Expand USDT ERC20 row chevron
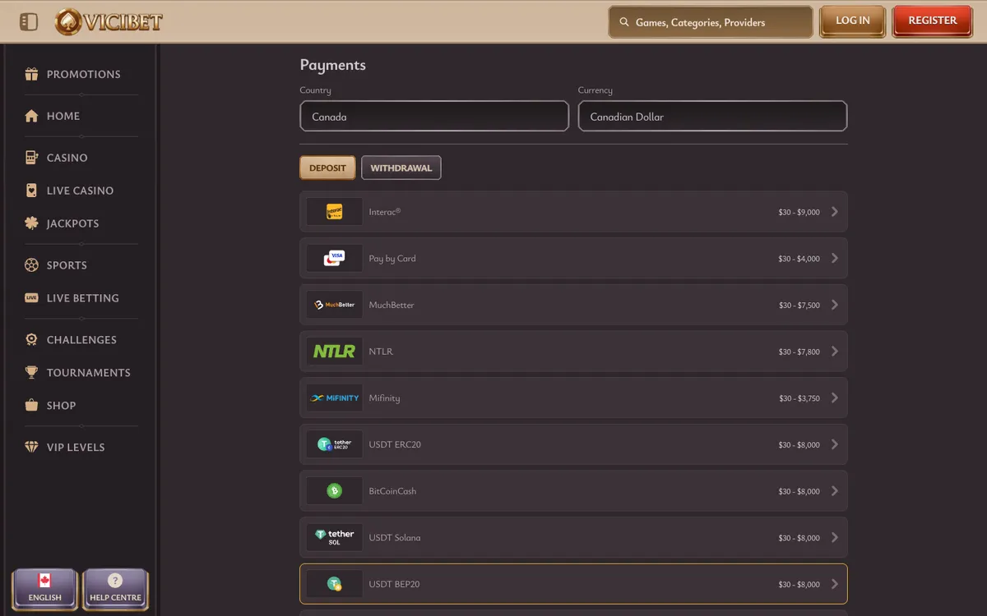 click(835, 444)
